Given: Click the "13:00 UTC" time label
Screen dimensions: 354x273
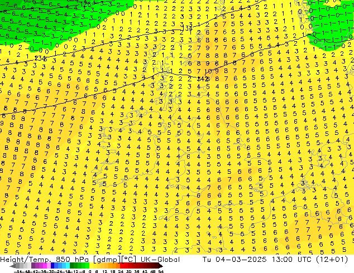Looking at the screenshot, I should pos(292,260).
